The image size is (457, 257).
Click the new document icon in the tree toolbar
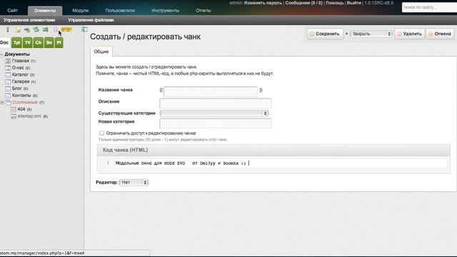[17, 30]
